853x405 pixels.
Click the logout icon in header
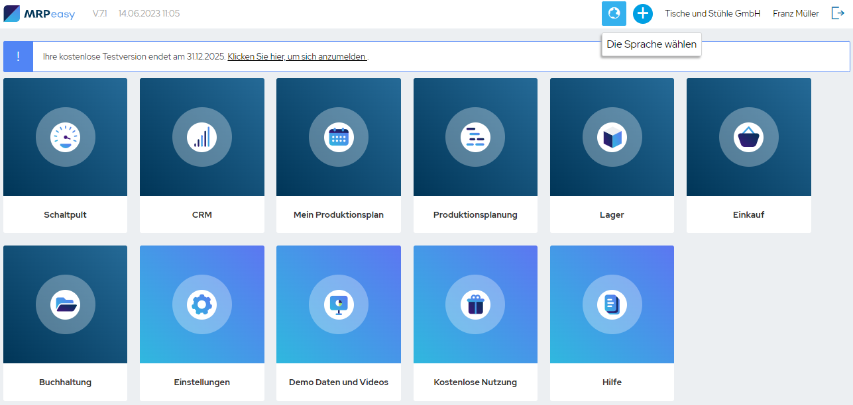pos(838,13)
